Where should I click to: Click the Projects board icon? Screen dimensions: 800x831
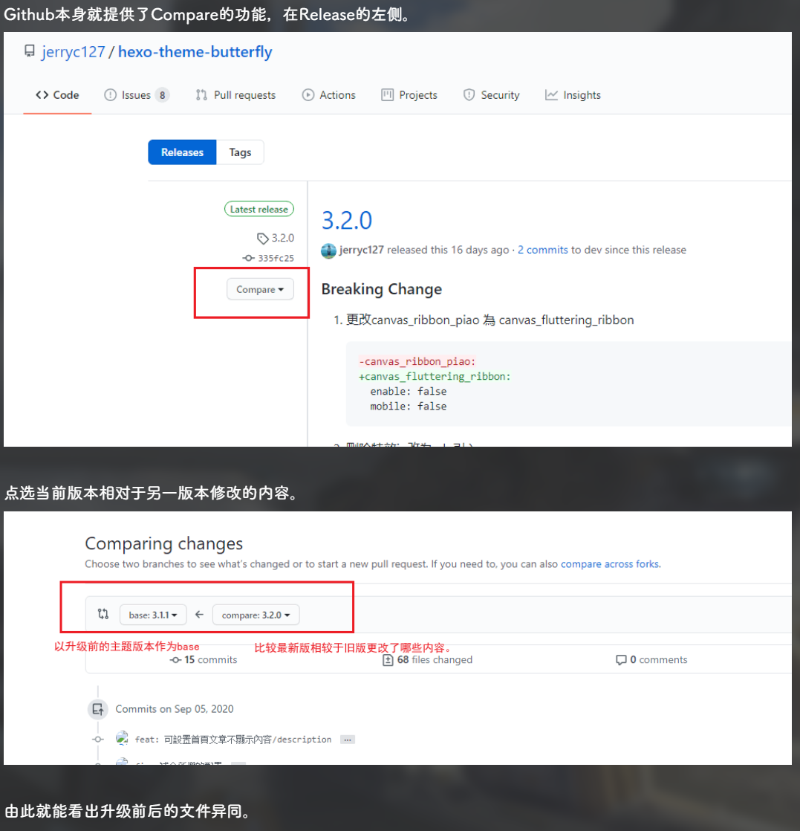tap(387, 95)
